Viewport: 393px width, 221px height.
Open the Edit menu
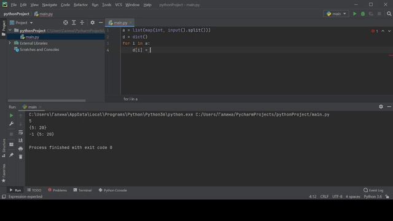(23, 5)
